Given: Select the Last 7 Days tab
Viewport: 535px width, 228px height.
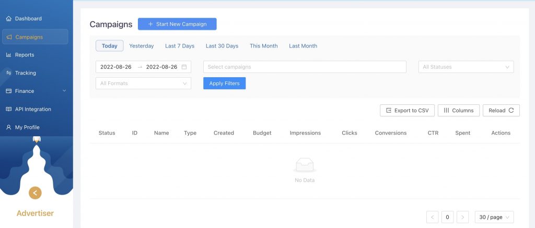Looking at the screenshot, I should pyautogui.click(x=180, y=46).
